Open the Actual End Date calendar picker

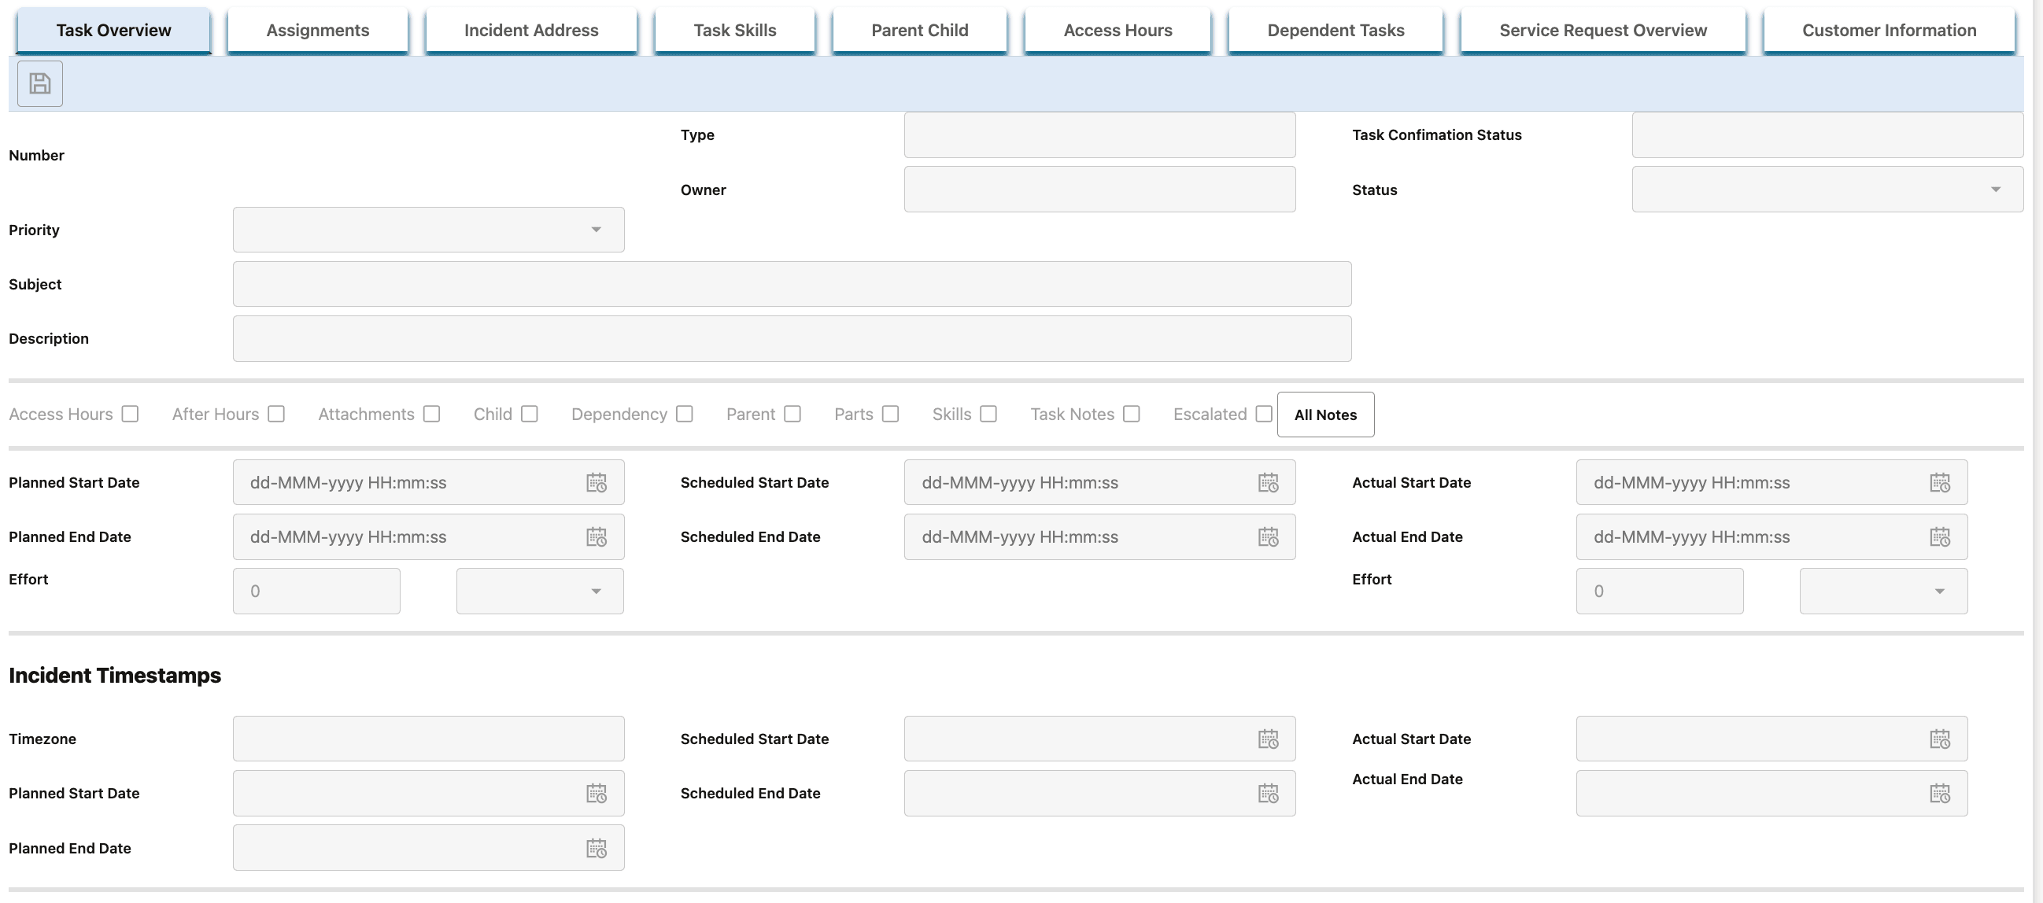[1941, 536]
